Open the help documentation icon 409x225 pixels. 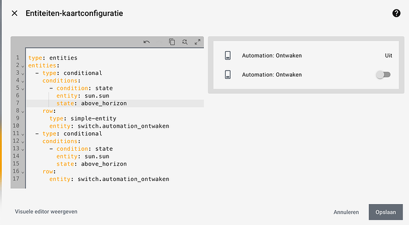[x=396, y=13]
